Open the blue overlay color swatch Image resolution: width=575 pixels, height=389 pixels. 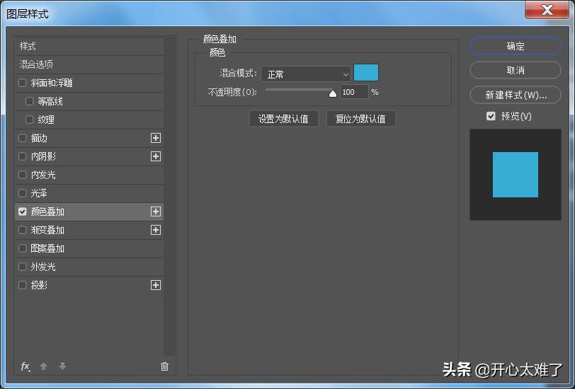pos(366,73)
